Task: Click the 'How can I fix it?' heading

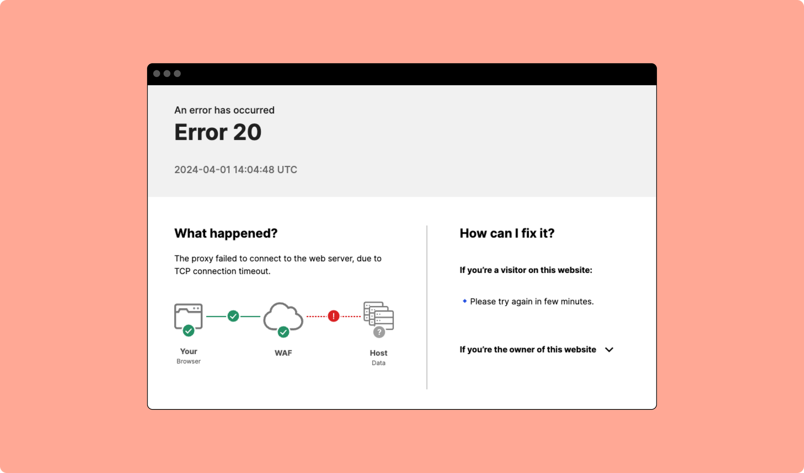Action: tap(507, 233)
